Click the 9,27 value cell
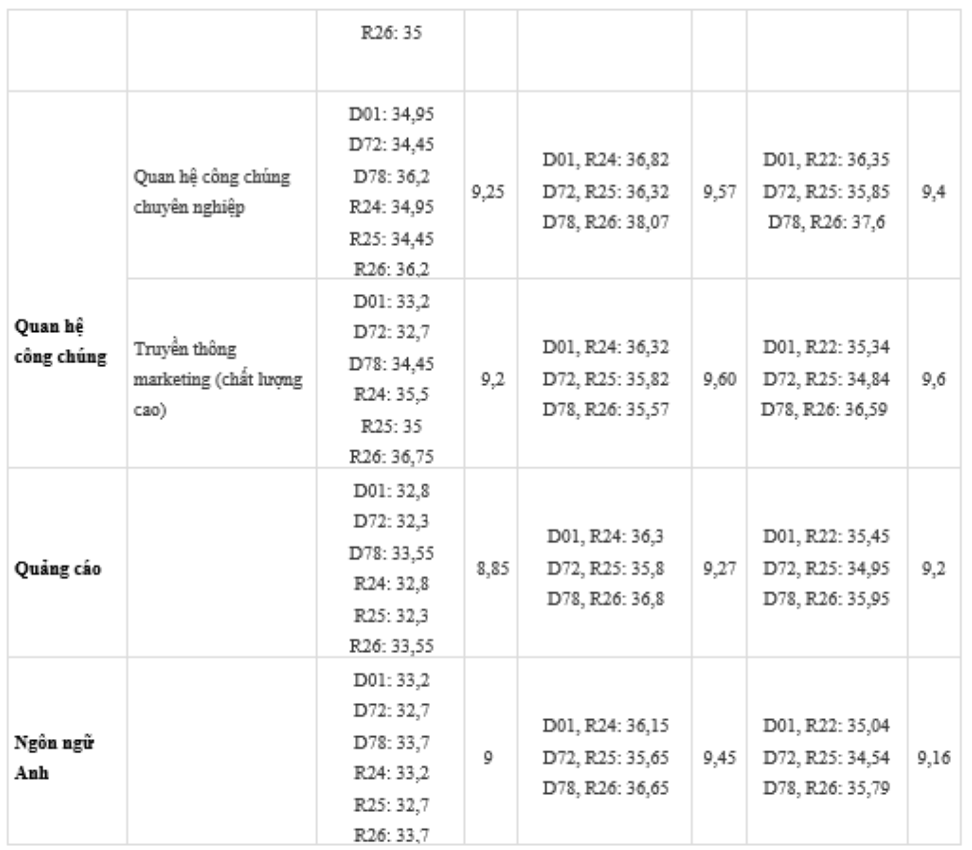The image size is (972, 850). tap(719, 568)
